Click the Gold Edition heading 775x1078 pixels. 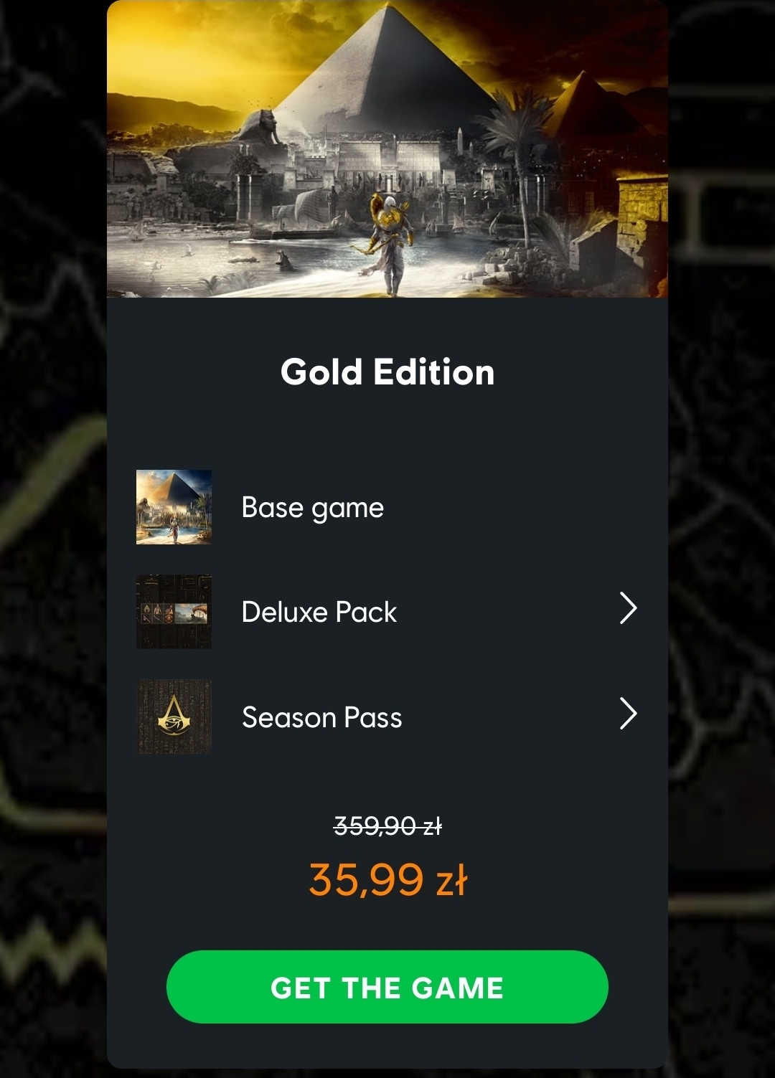click(x=387, y=372)
